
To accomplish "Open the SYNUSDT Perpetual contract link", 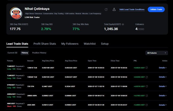I will 16,85.
